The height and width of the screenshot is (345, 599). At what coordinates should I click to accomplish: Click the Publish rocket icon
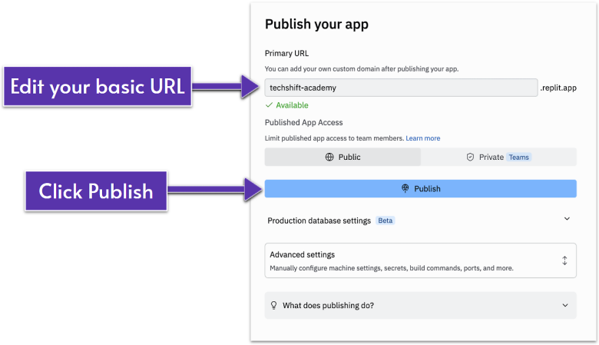pyautogui.click(x=405, y=188)
